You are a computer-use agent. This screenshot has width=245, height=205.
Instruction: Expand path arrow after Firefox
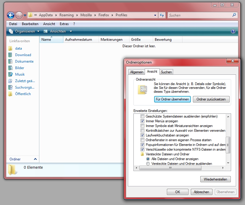(x=112, y=15)
